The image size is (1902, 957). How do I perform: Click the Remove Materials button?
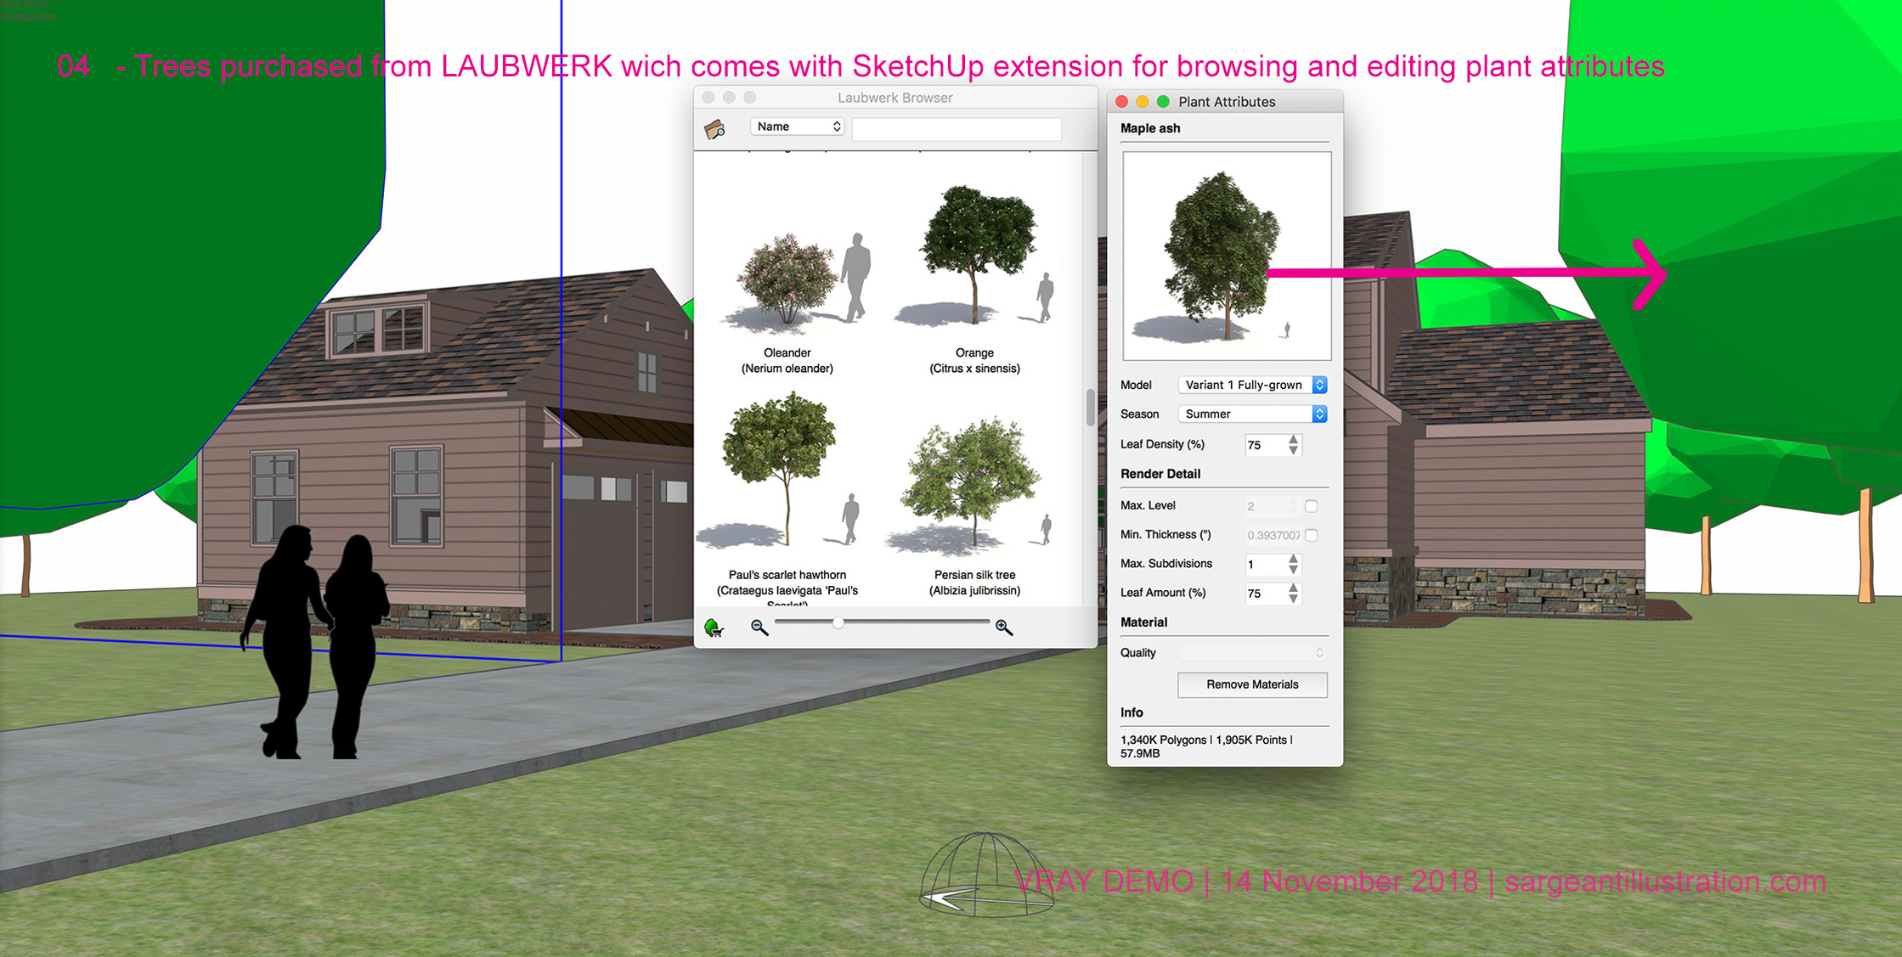coord(1252,684)
